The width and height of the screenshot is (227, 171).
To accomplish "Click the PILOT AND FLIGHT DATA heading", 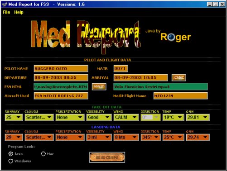I will click(x=107, y=60).
